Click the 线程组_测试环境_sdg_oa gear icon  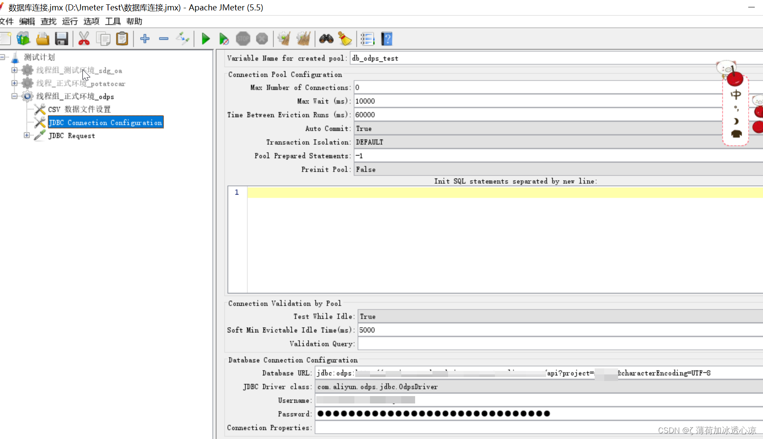27,70
